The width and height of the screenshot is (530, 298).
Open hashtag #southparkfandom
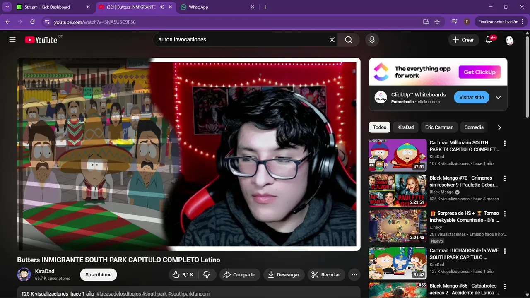click(189, 294)
